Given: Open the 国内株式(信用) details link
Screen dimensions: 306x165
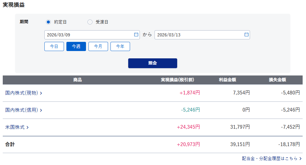Looking at the screenshot, I should coord(21,110).
